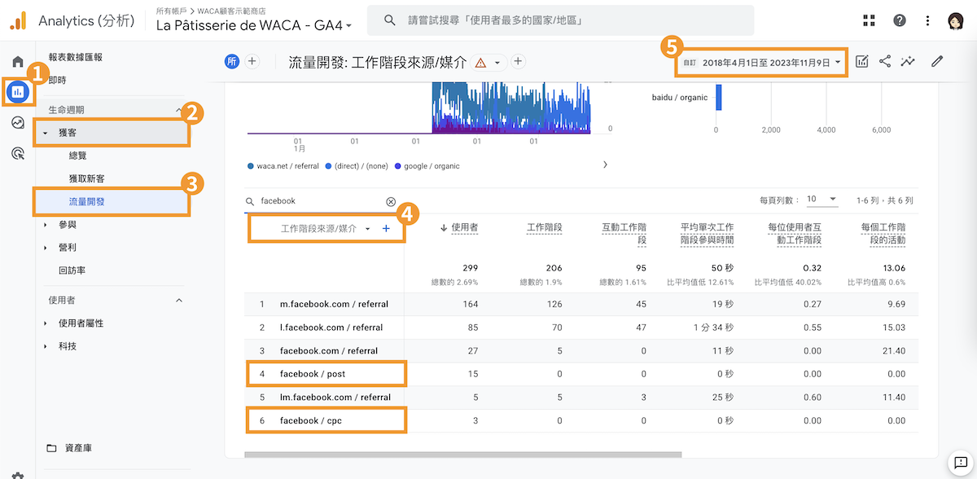The width and height of the screenshot is (977, 479).
Task: Open the Help question mark icon
Action: (900, 20)
